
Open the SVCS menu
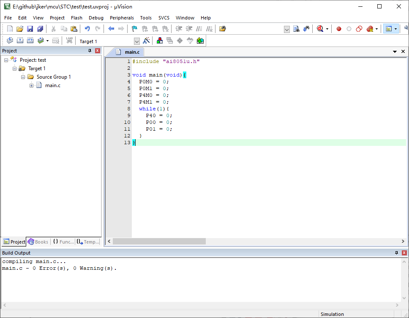click(x=164, y=18)
